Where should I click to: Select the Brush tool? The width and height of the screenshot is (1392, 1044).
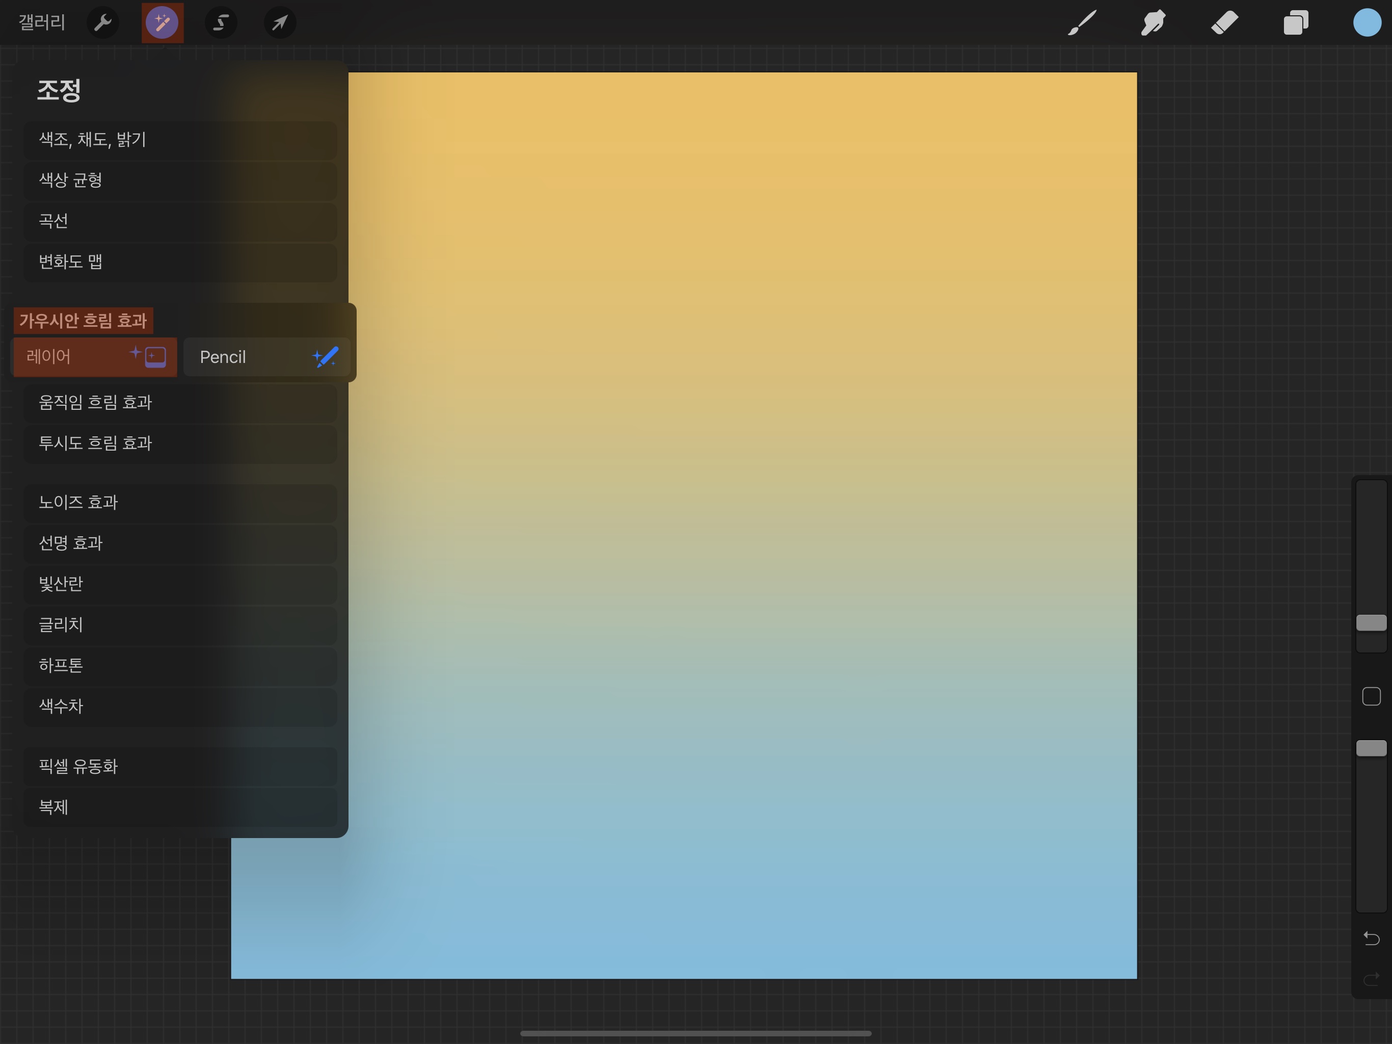point(1082,23)
